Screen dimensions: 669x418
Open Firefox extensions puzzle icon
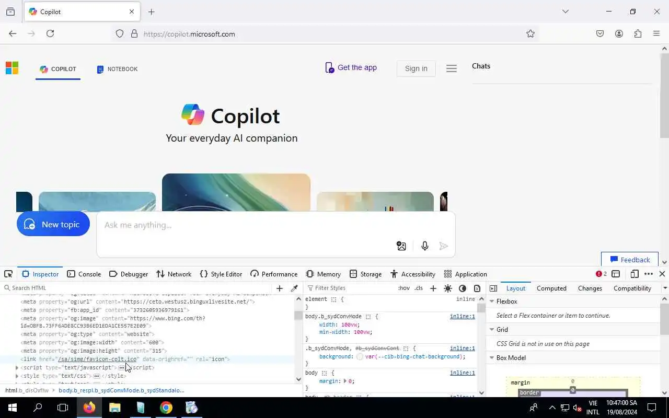(x=638, y=33)
